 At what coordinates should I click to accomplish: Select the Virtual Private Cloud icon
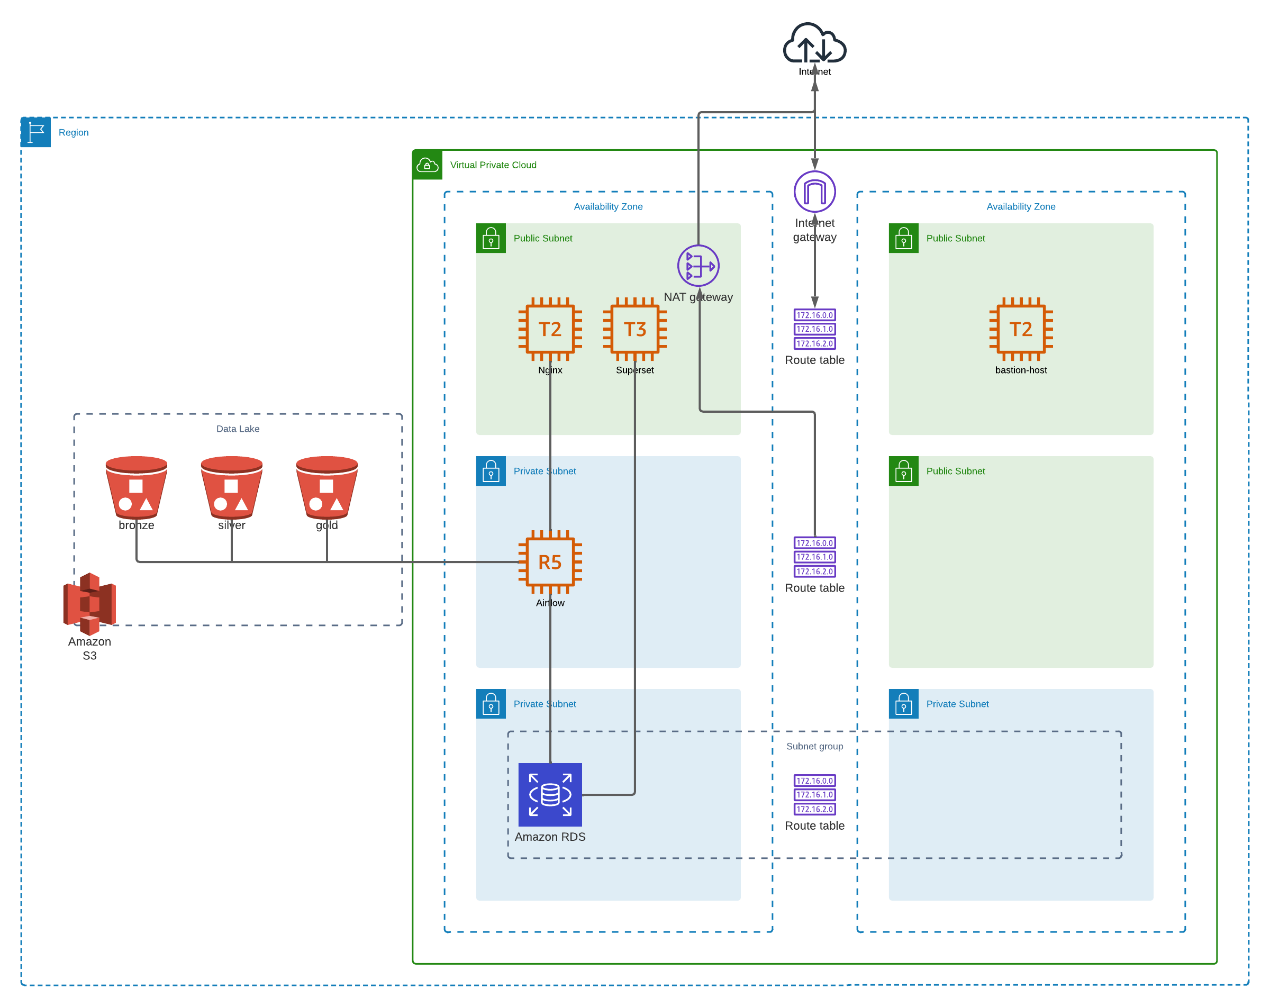[x=427, y=165]
